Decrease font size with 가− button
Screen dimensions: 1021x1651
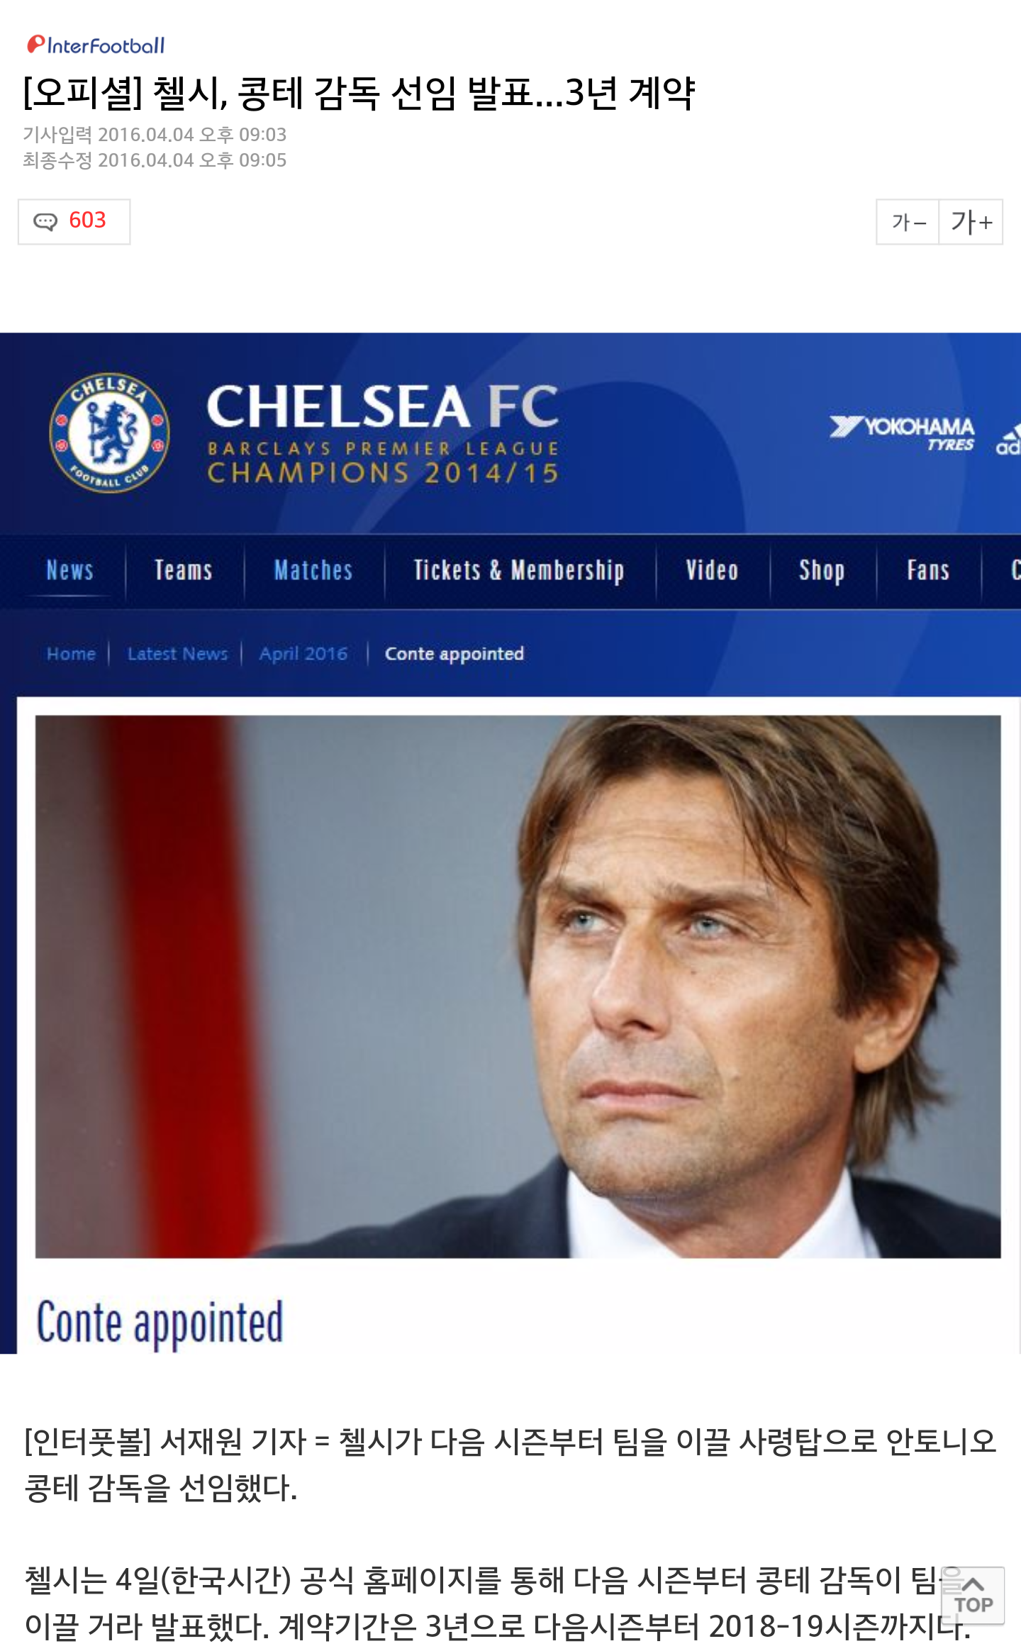[x=908, y=222]
